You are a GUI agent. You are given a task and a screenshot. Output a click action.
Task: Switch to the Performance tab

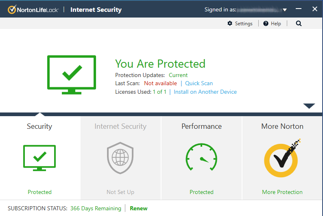pos(201,126)
